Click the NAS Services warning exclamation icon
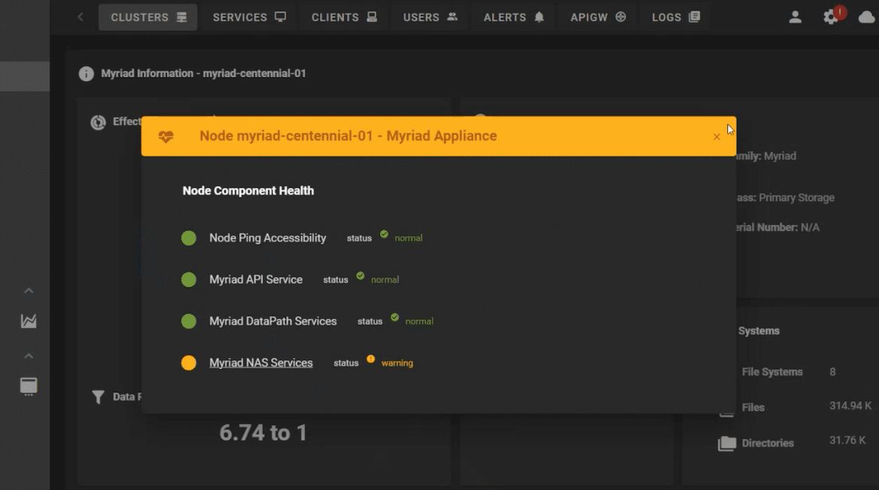The image size is (879, 490). tap(370, 359)
